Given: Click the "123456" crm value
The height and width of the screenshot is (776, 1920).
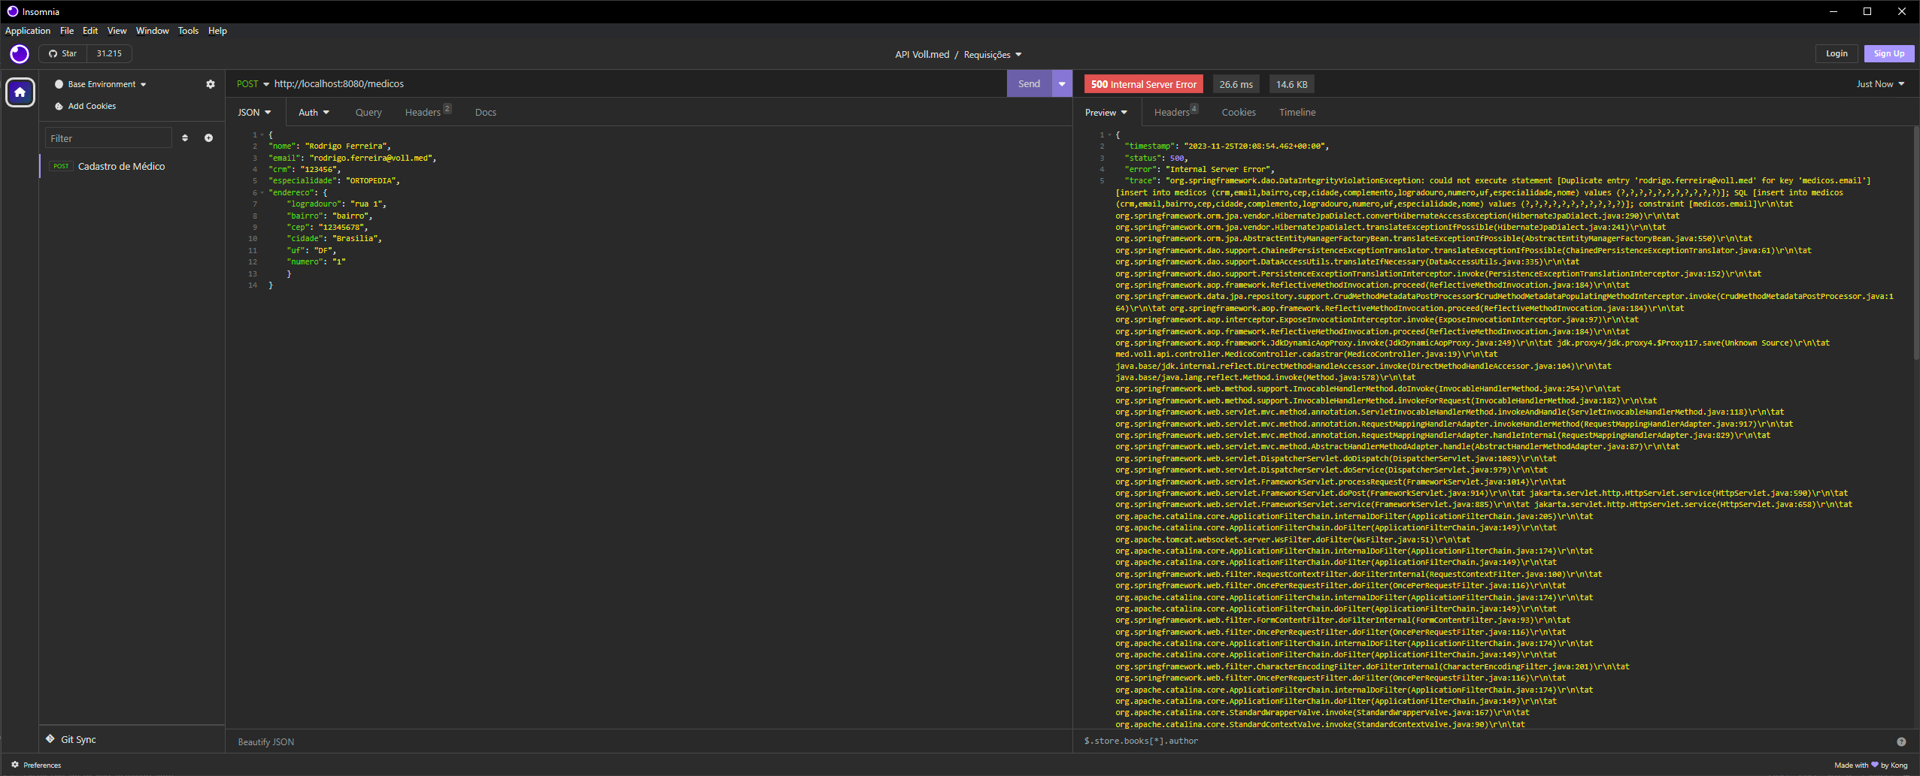Looking at the screenshot, I should [x=319, y=170].
